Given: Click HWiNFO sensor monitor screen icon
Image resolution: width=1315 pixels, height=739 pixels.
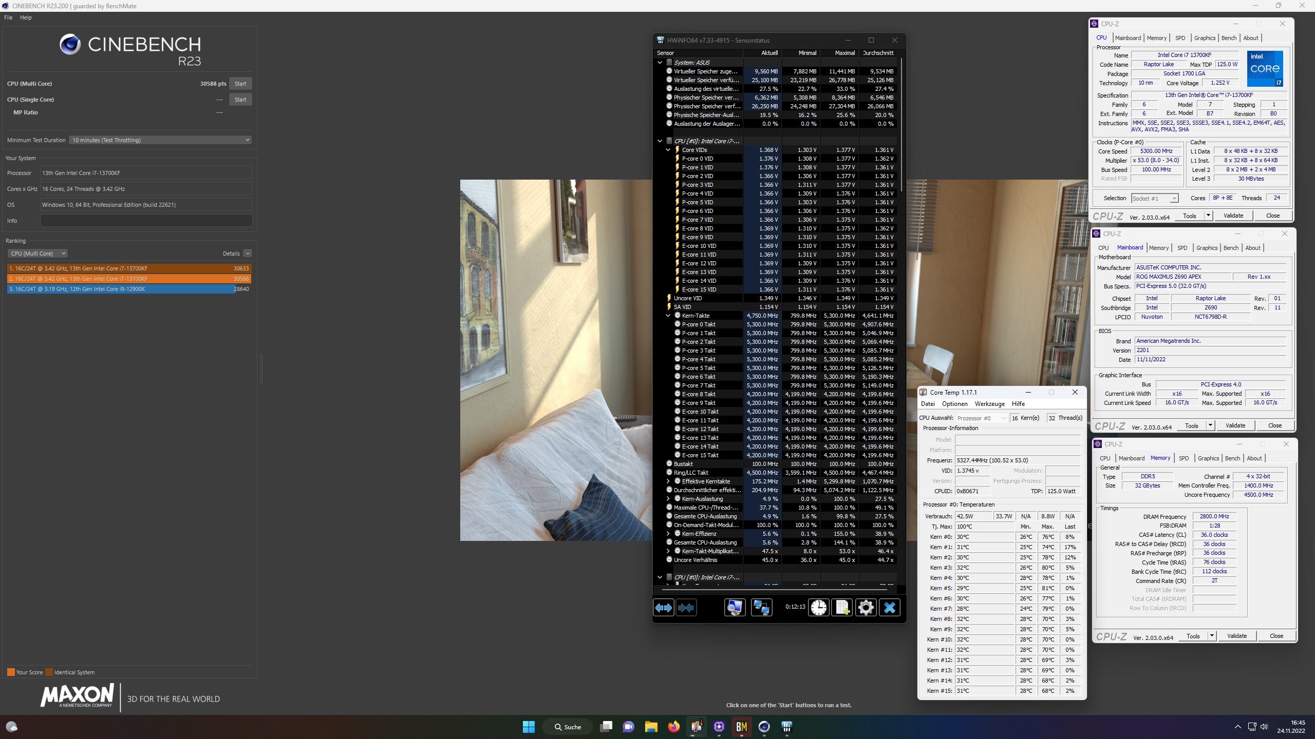Looking at the screenshot, I should pos(735,608).
